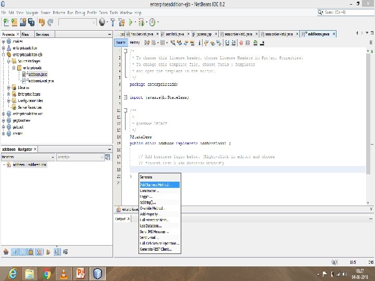Expand the Libraries tree node
The height and width of the screenshot is (281, 375).
pos(9,87)
